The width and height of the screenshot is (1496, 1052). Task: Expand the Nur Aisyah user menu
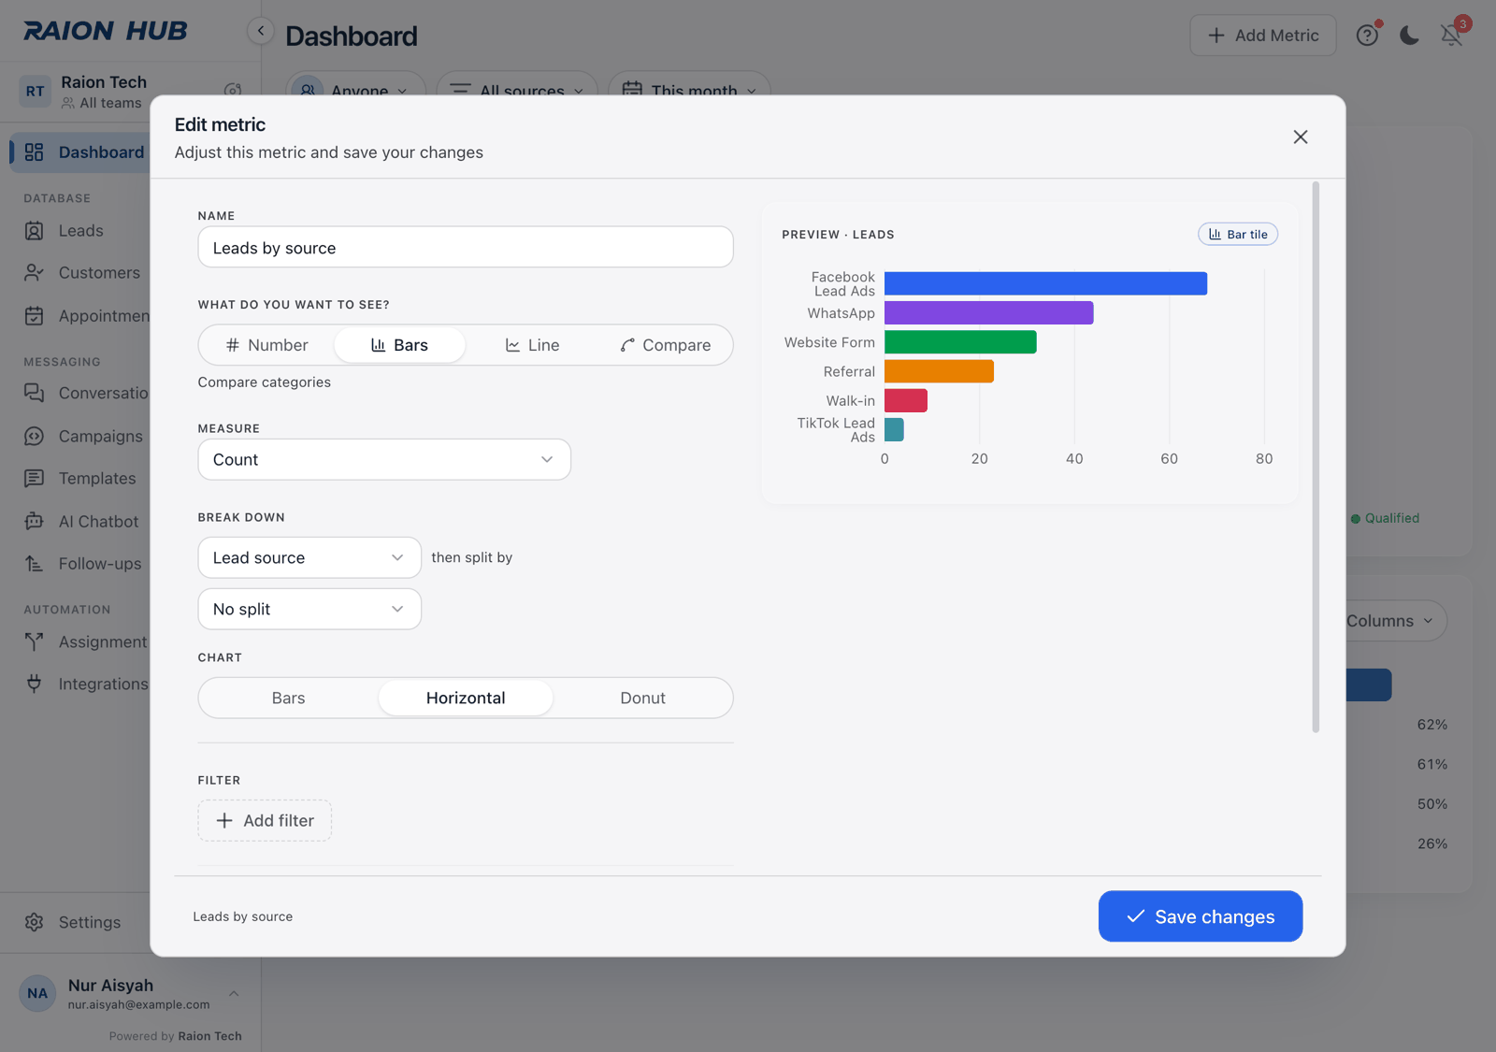coord(131,994)
